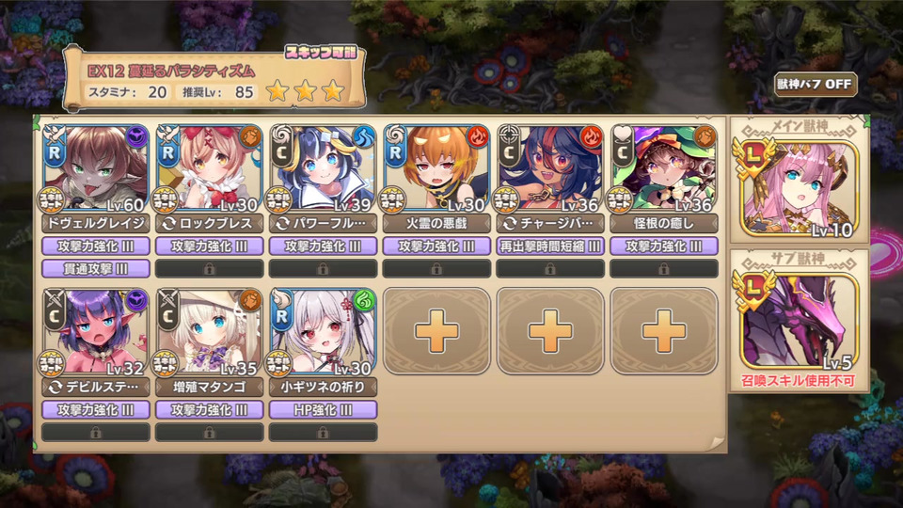Screen dimensions: 903x508
Task: Click the three-star rating on stage banner
Action: [305, 91]
